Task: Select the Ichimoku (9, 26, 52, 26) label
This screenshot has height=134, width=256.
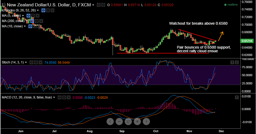Action: [19, 10]
